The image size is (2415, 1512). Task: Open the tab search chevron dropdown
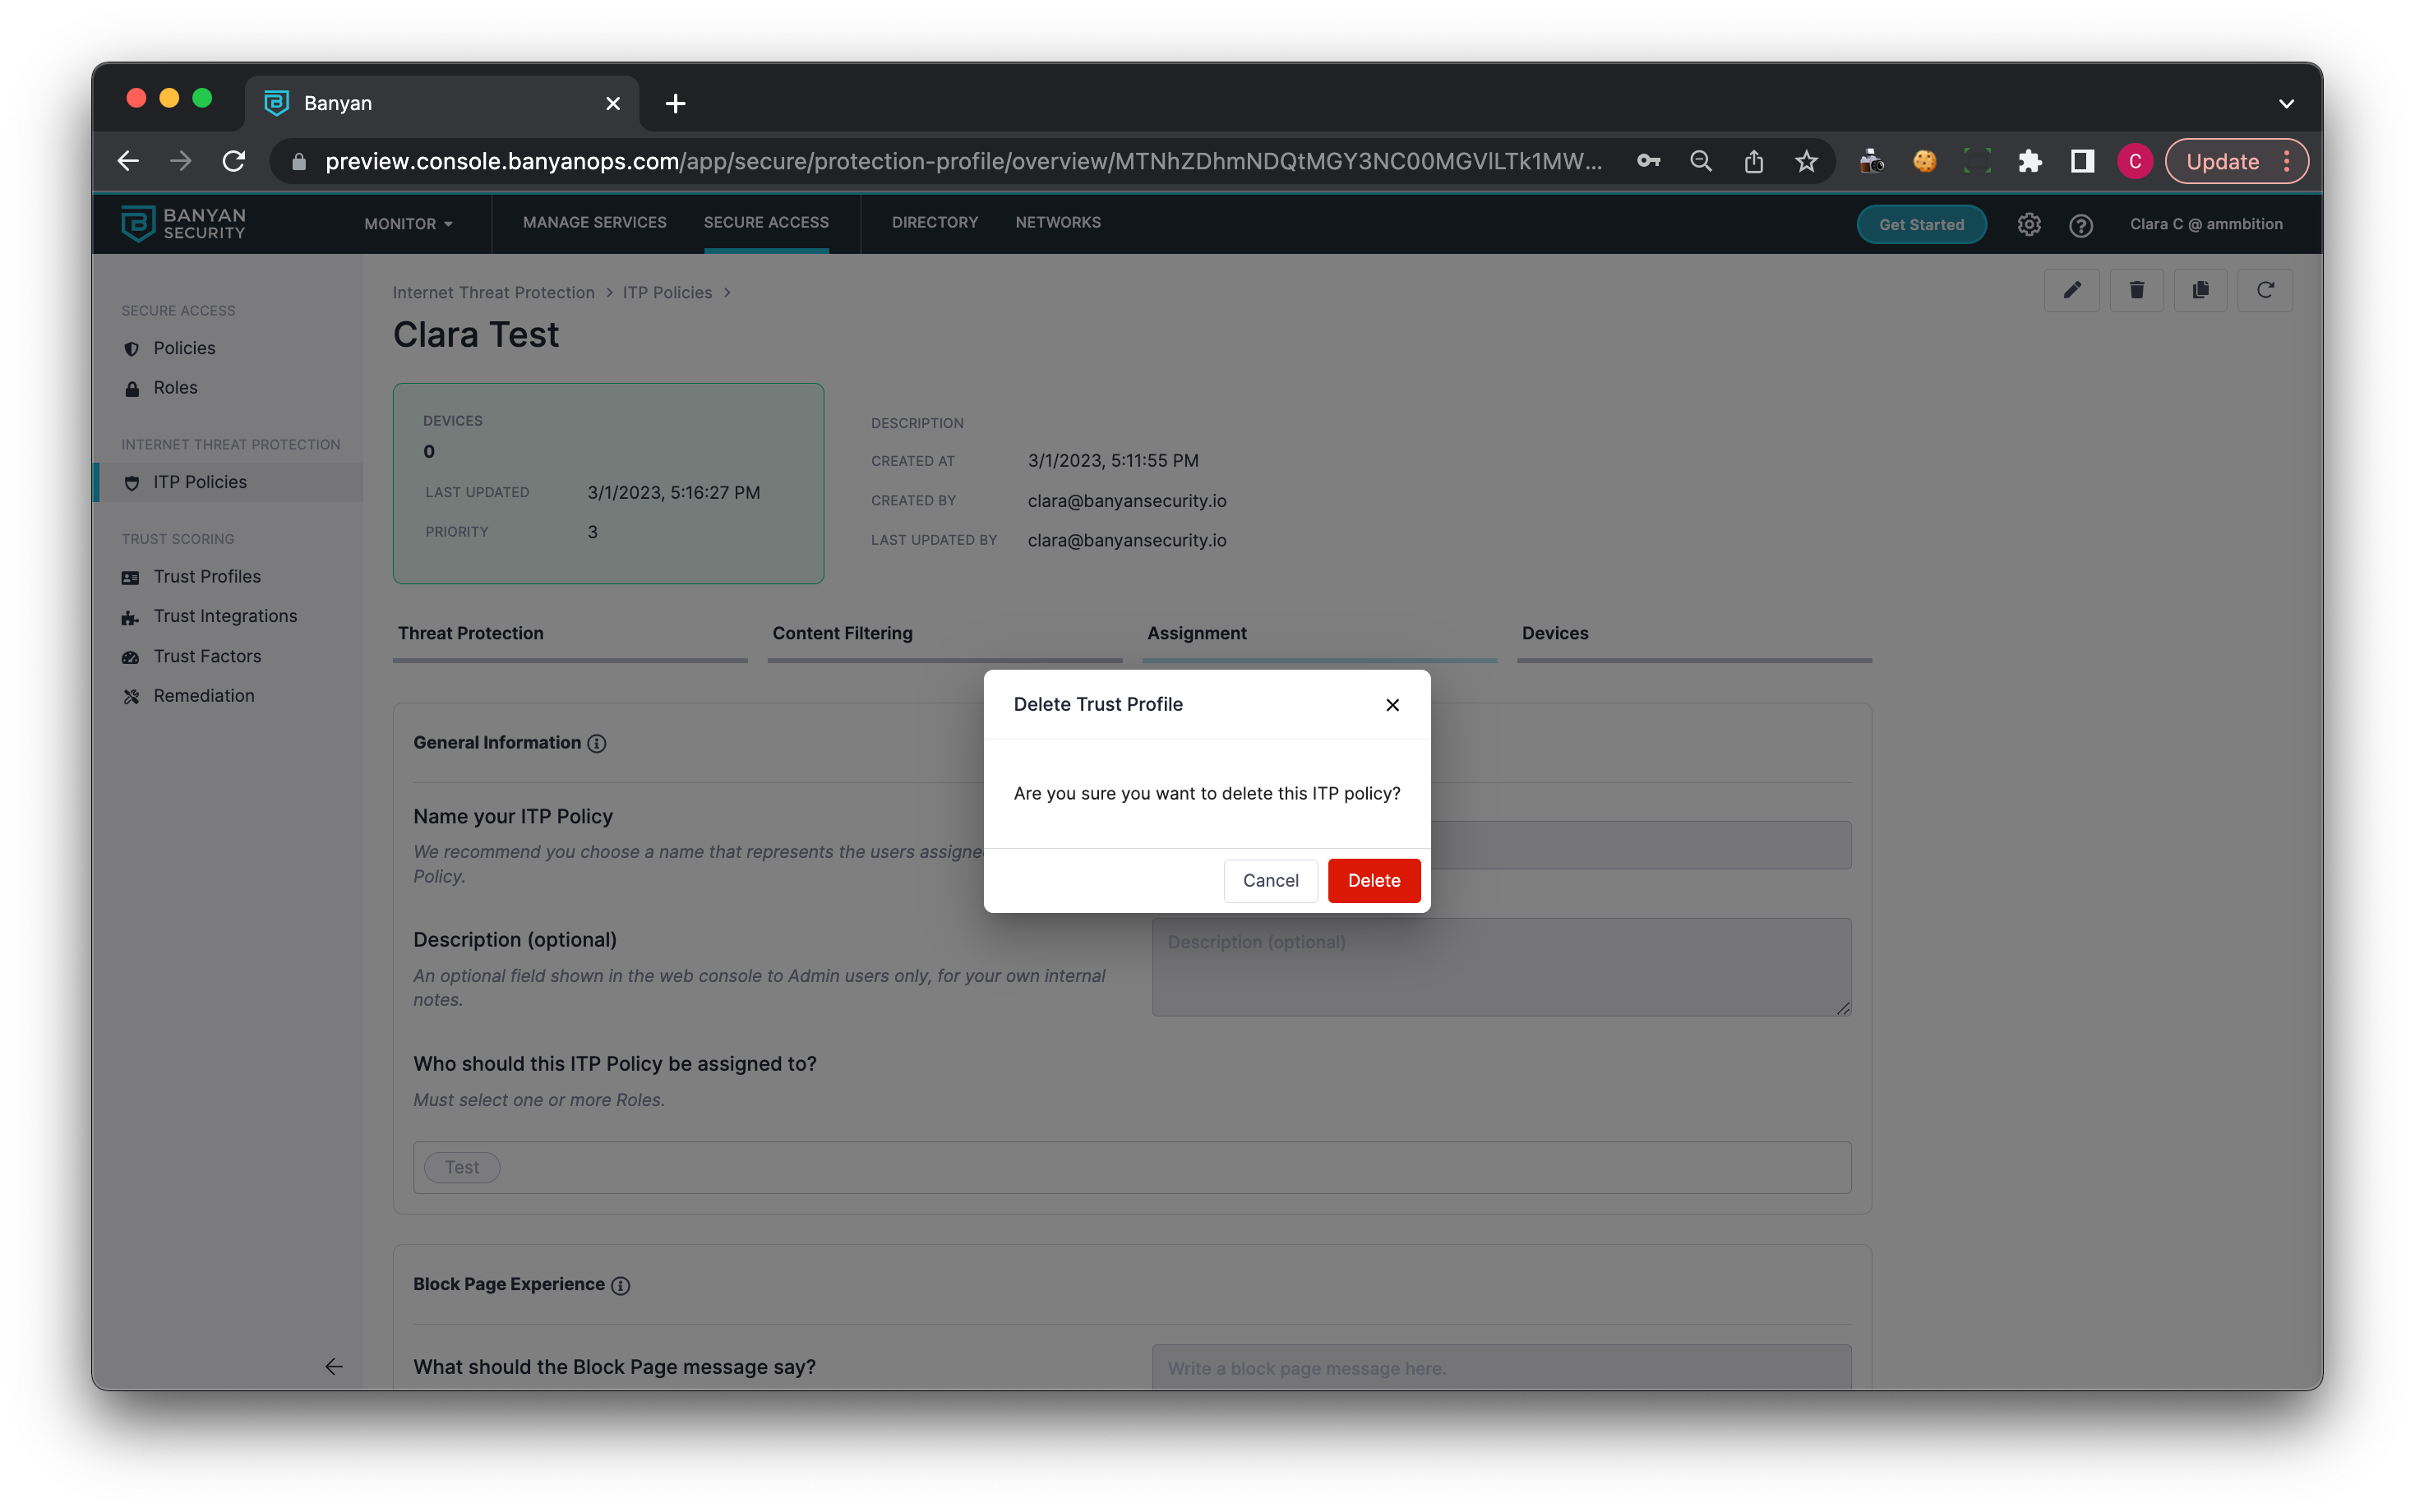pos(2286,103)
